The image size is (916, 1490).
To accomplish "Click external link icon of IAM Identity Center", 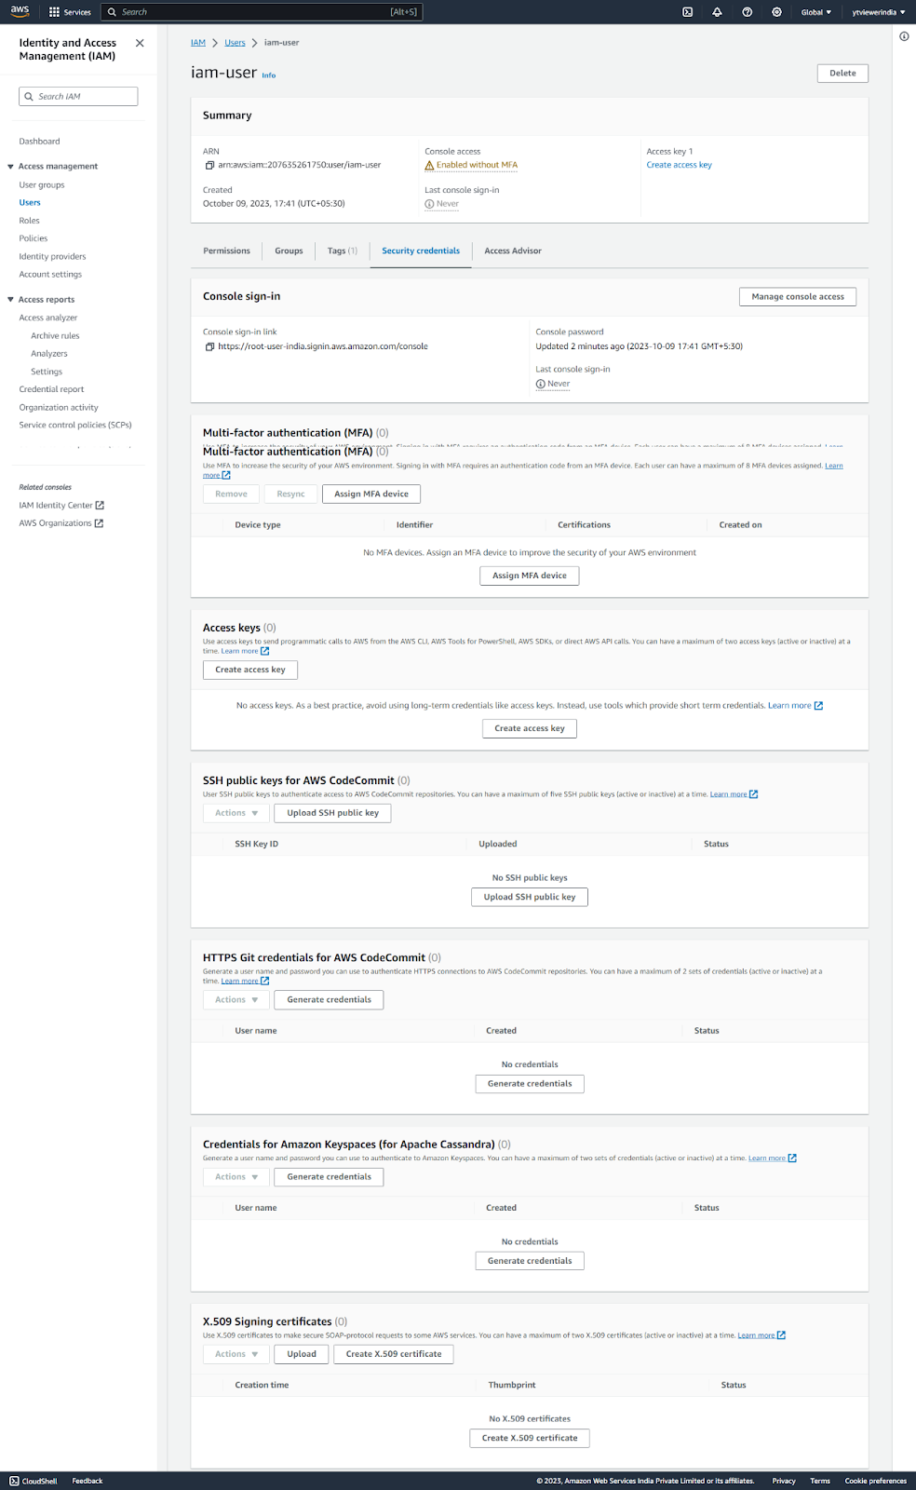I will click(100, 505).
